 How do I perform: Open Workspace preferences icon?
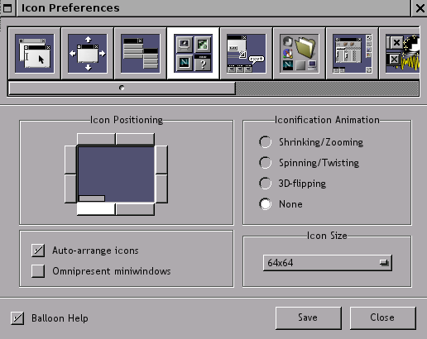click(353, 54)
